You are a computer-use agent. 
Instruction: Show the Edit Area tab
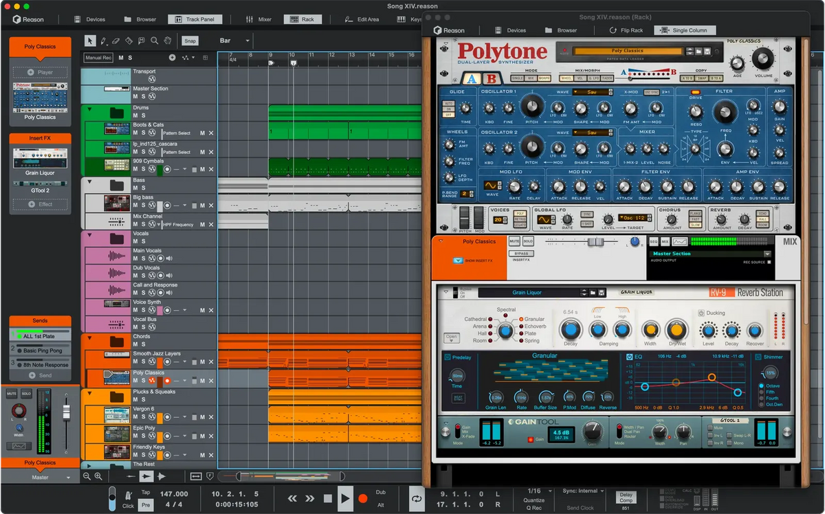pos(362,19)
